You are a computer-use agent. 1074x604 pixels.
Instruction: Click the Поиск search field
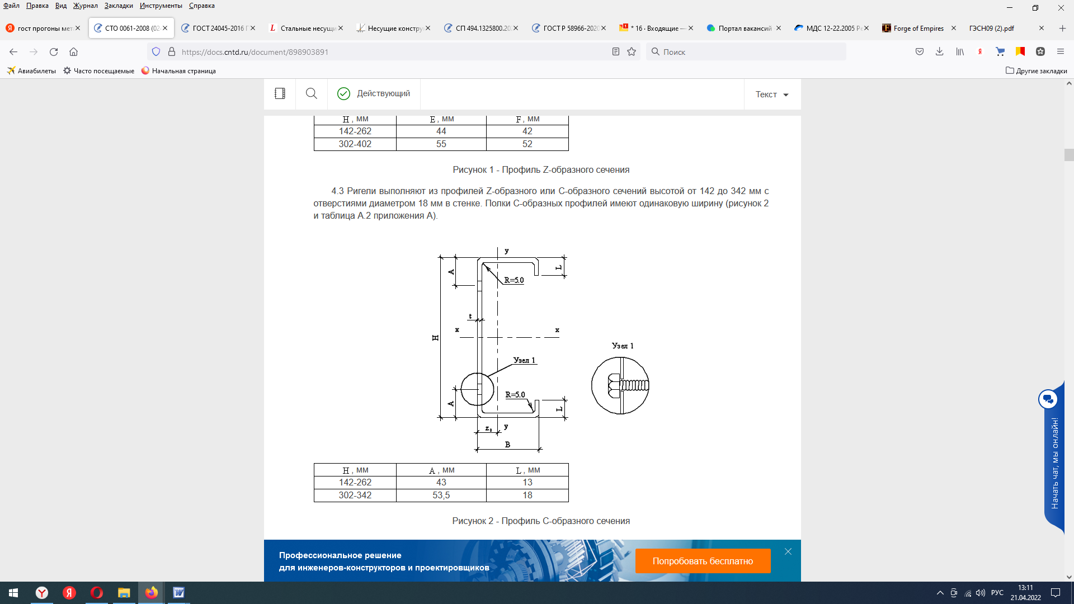[x=746, y=52]
